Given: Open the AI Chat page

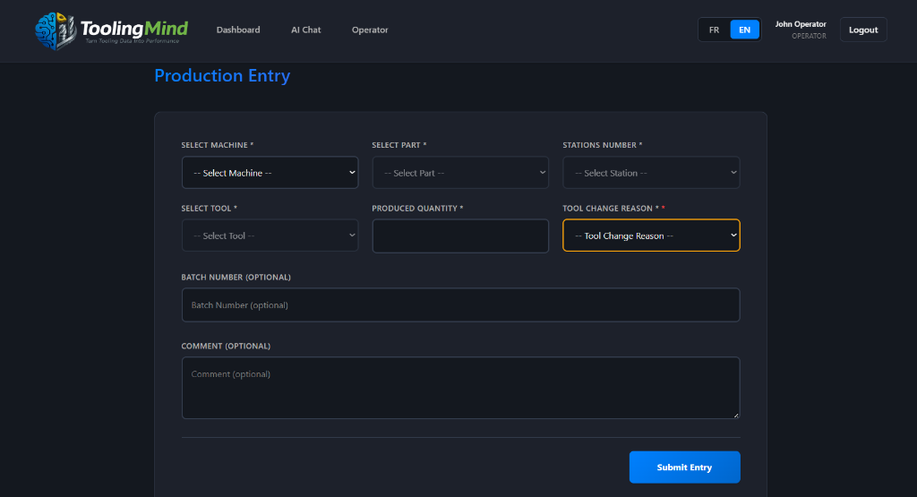Looking at the screenshot, I should tap(305, 30).
